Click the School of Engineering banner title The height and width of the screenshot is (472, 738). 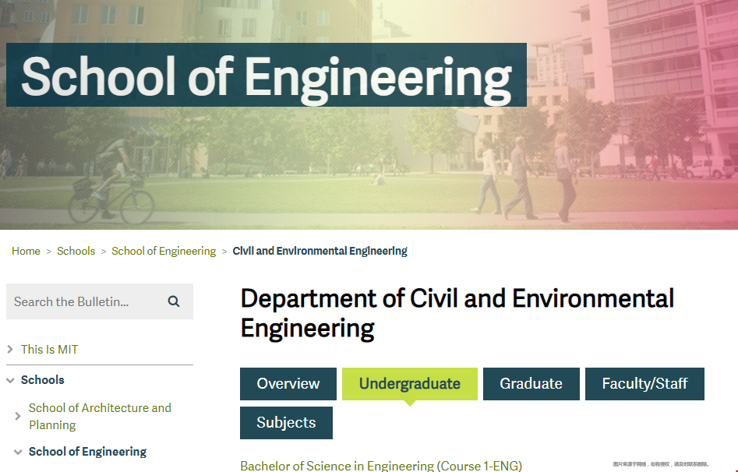coord(267,76)
